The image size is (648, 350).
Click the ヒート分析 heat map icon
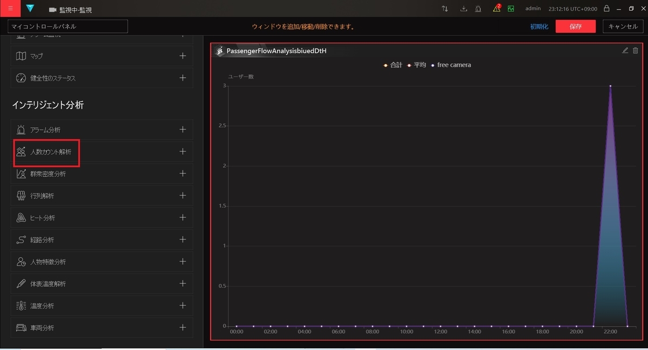(21, 218)
